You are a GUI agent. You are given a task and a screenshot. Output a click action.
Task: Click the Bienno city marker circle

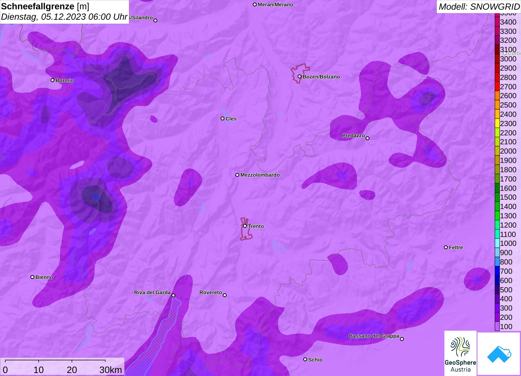[x=32, y=277]
